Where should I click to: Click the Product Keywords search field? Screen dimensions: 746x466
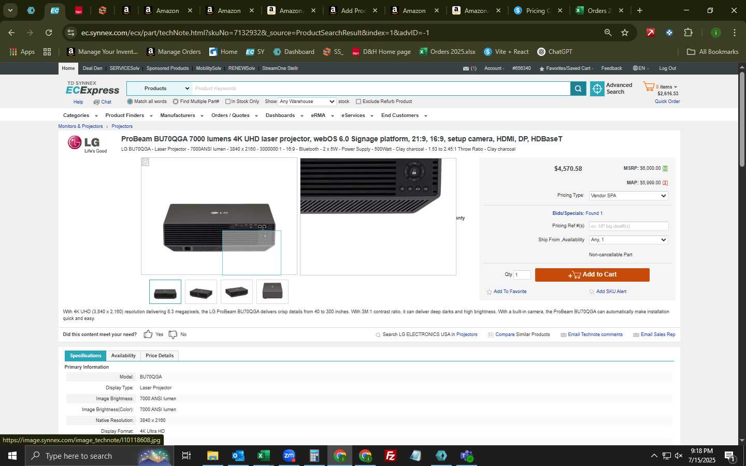[381, 89]
